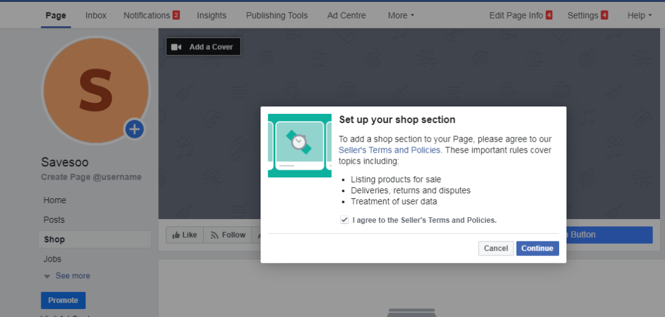Select Shop in left sidebar
Screen dimensions: 665x317
click(95, 239)
